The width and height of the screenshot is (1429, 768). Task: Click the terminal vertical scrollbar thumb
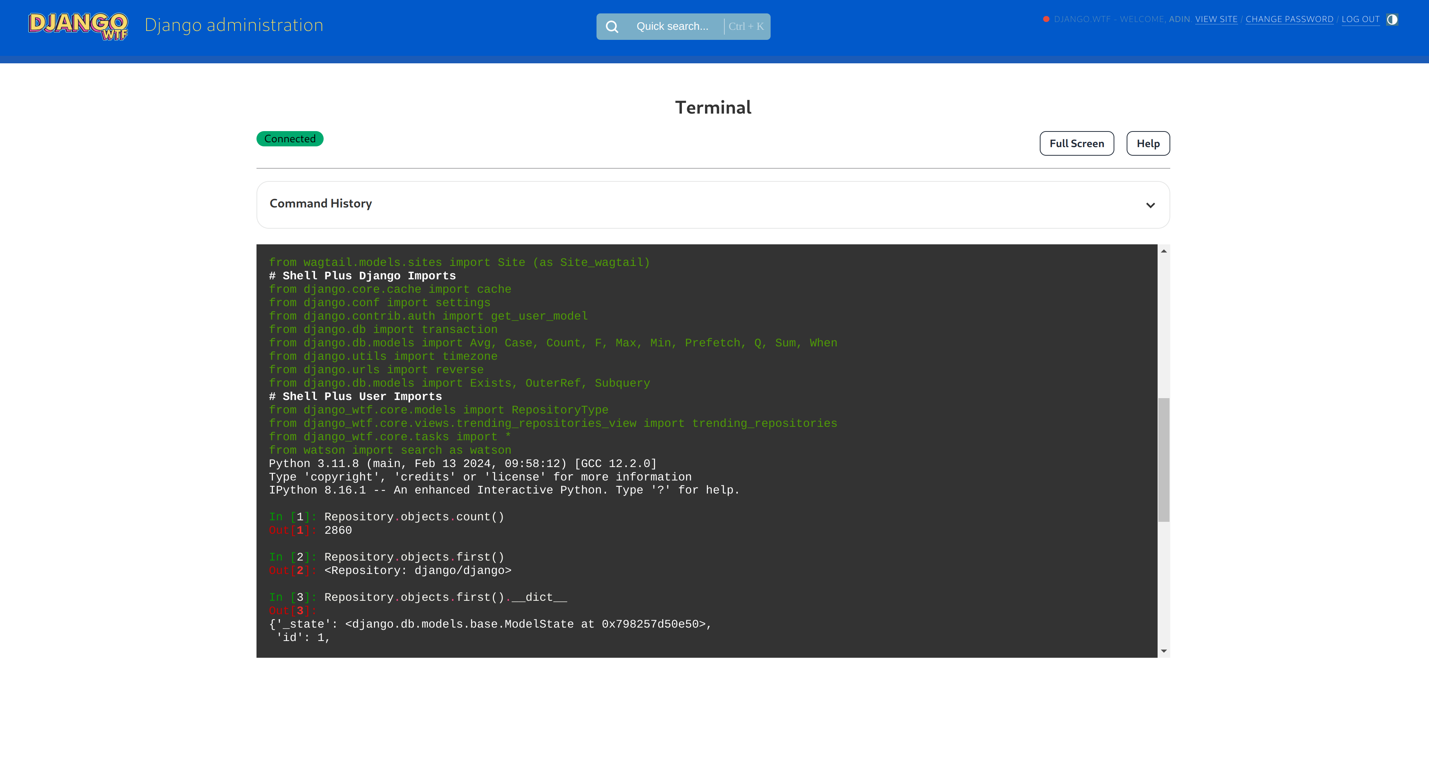pyautogui.click(x=1164, y=460)
